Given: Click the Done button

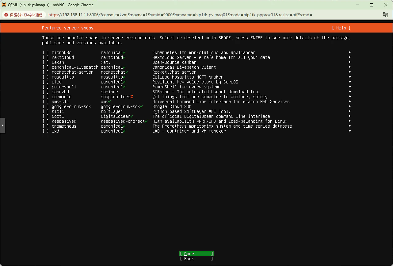Looking at the screenshot, I should pyautogui.click(x=196, y=254).
